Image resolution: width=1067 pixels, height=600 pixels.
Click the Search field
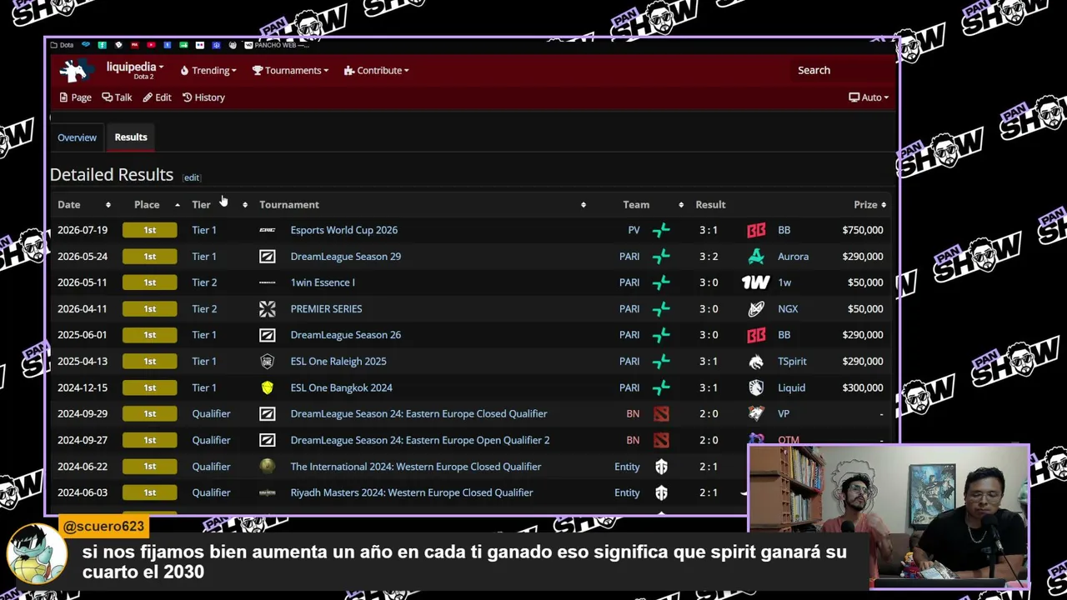point(842,70)
